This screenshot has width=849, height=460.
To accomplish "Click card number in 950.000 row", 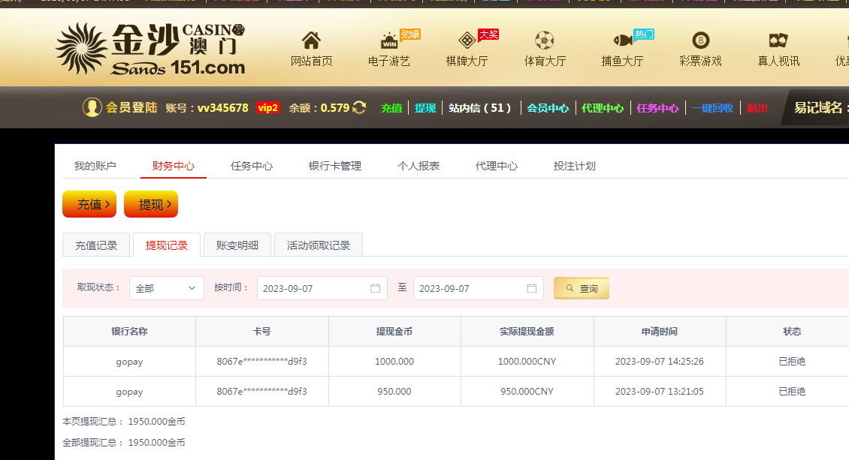I will (x=262, y=392).
